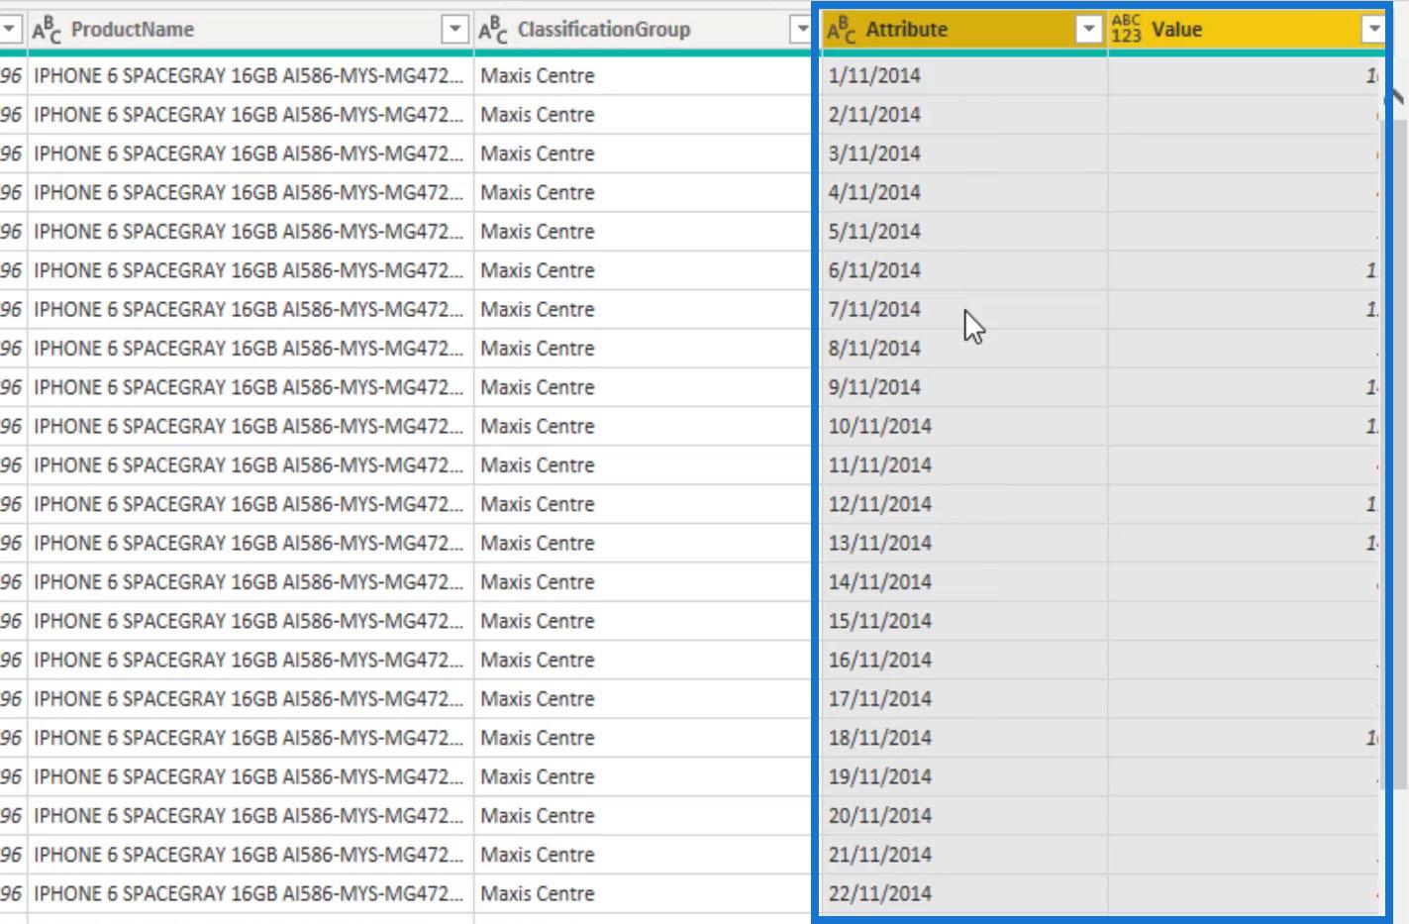The height and width of the screenshot is (924, 1409).
Task: Click the Value column ABC123 type icon
Action: click(x=1127, y=30)
